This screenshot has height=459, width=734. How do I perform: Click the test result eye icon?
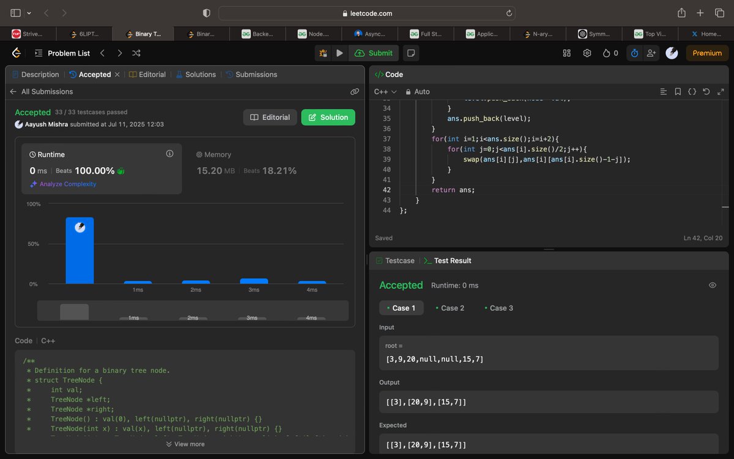(712, 285)
